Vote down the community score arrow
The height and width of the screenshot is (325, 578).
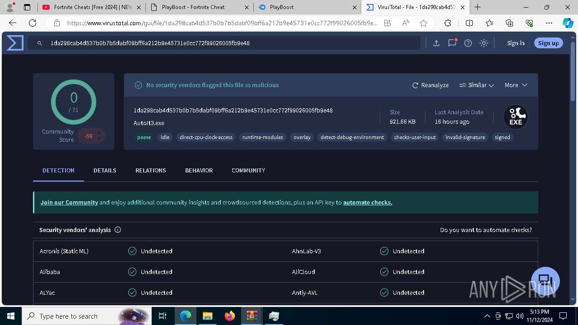(x=99, y=139)
